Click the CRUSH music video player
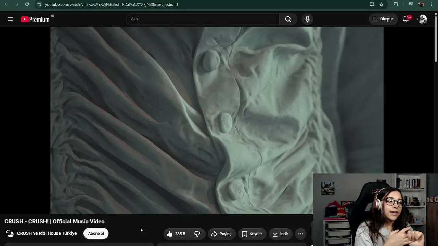The width and height of the screenshot is (438, 246). [x=217, y=121]
